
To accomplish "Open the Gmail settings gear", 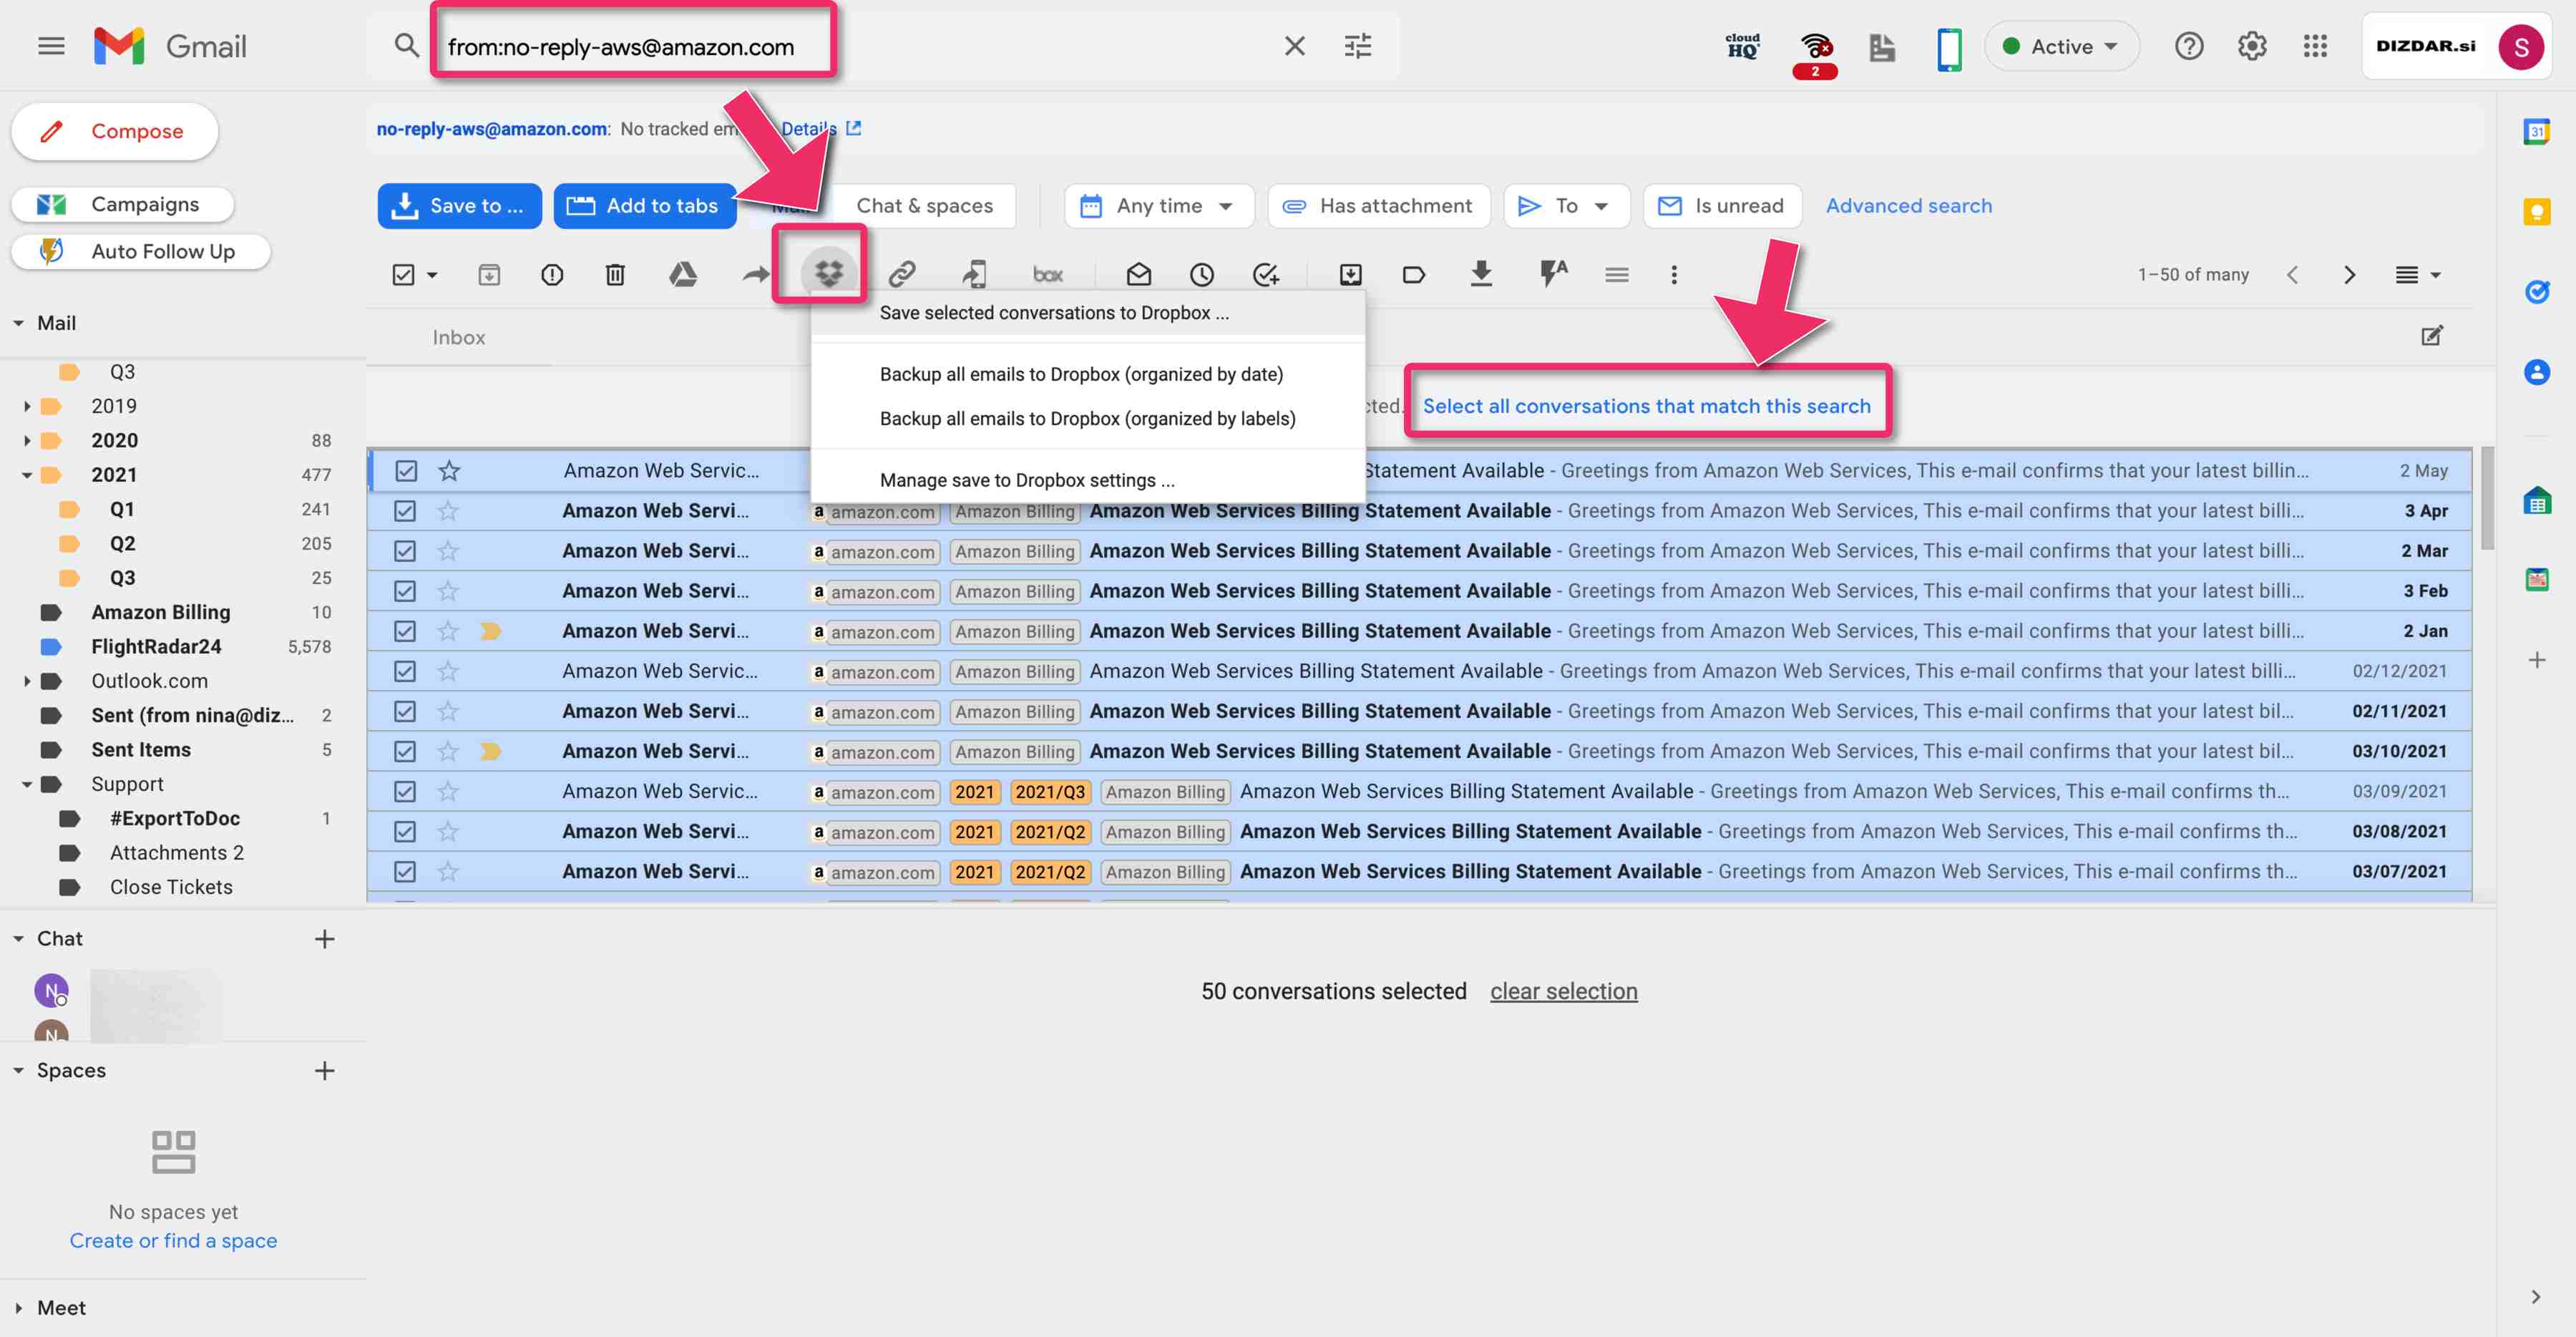I will click(x=2251, y=46).
